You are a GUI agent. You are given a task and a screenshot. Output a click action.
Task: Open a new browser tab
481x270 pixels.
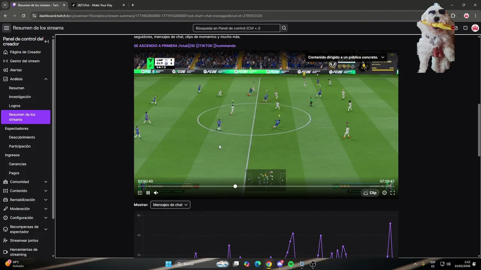click(133, 5)
